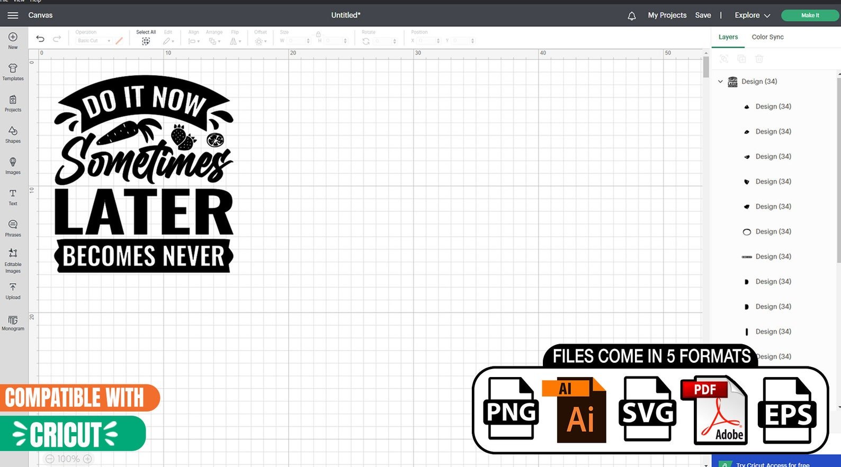The width and height of the screenshot is (841, 467).
Task: Click the Size W stepper arrows
Action: point(308,41)
